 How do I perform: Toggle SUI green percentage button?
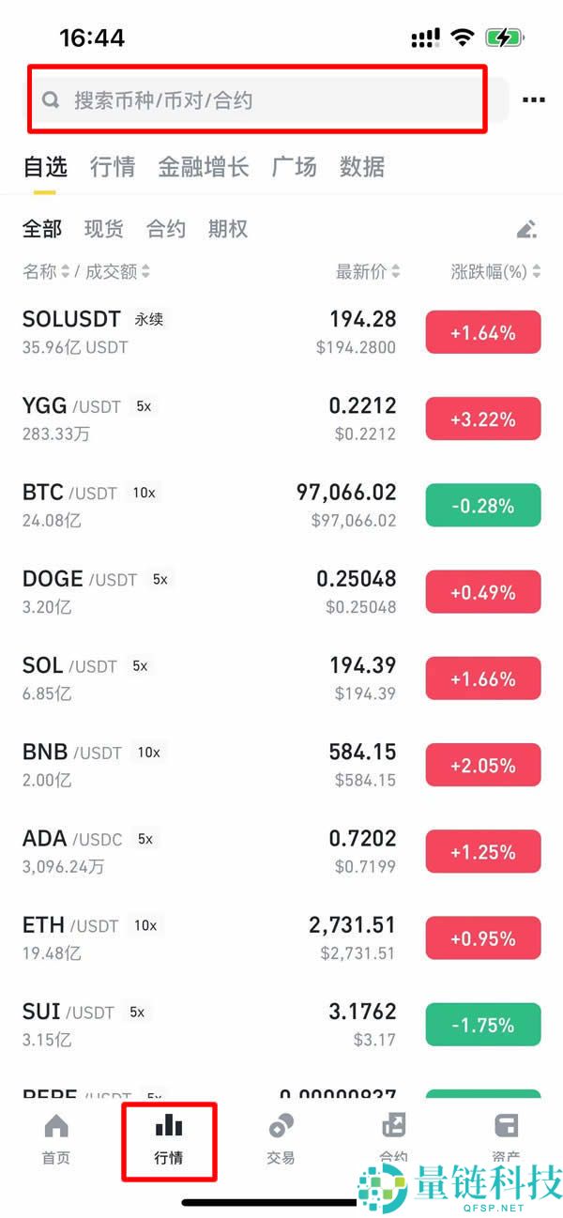click(x=482, y=1024)
